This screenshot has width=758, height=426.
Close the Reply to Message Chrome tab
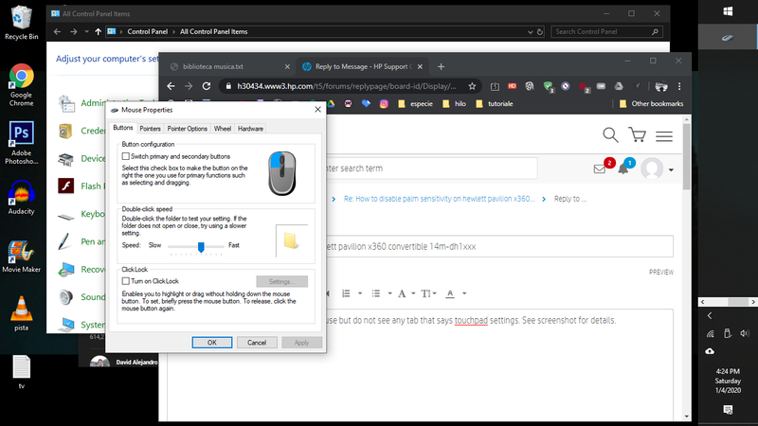click(420, 66)
